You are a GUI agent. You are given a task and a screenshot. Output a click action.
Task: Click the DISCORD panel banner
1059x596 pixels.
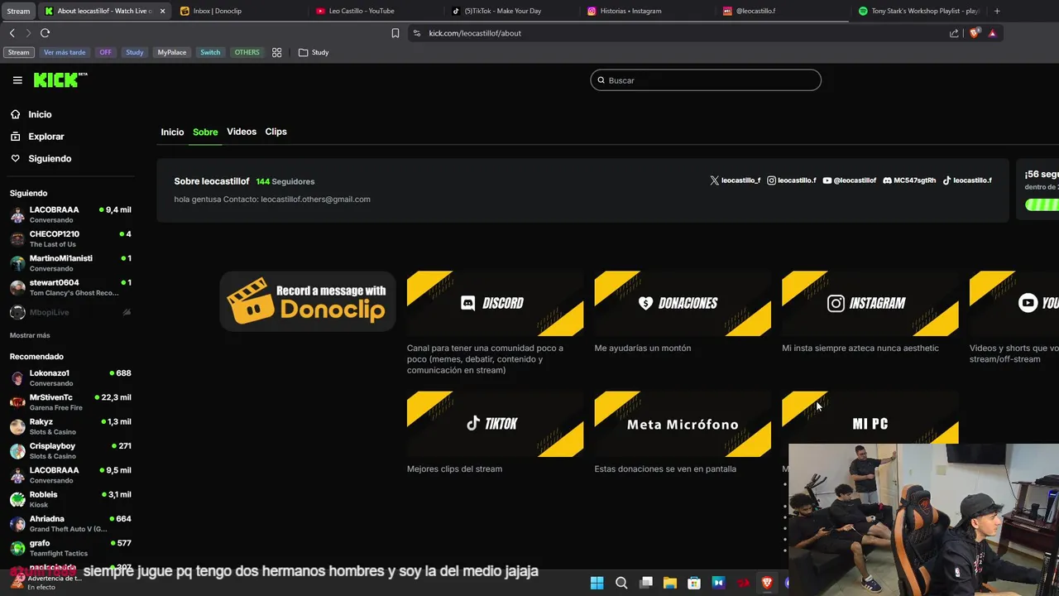click(495, 303)
